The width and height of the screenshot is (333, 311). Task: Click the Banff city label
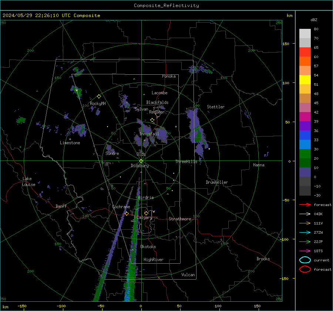click(x=61, y=206)
